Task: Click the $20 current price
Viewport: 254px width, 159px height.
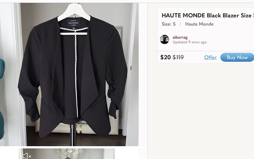Action: (165, 57)
